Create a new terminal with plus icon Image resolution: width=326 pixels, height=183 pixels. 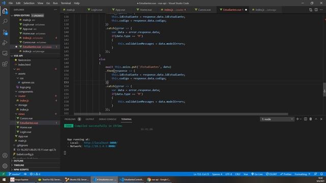click(x=297, y=119)
